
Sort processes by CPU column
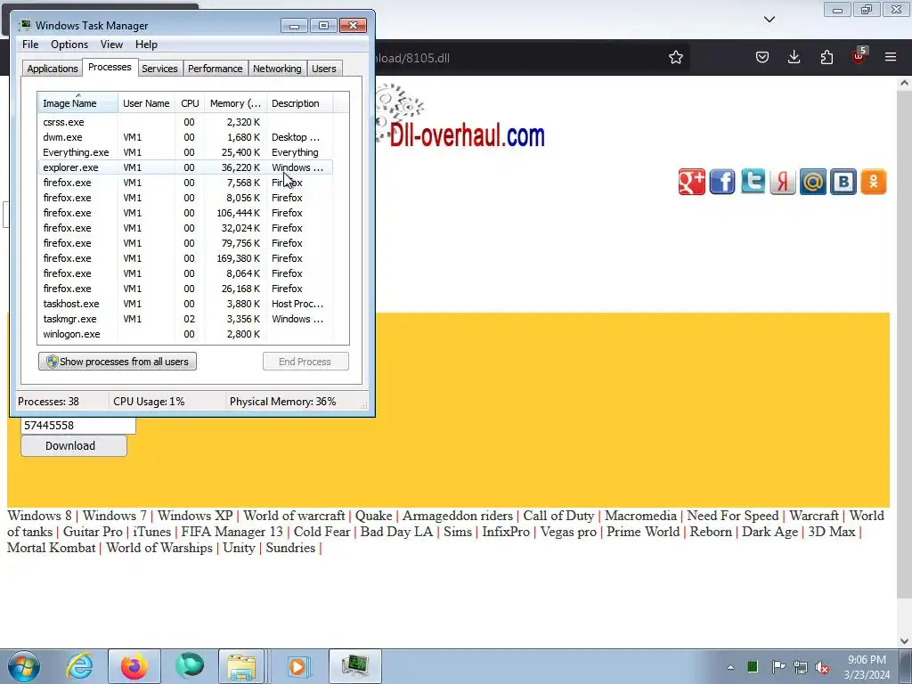[x=190, y=103]
